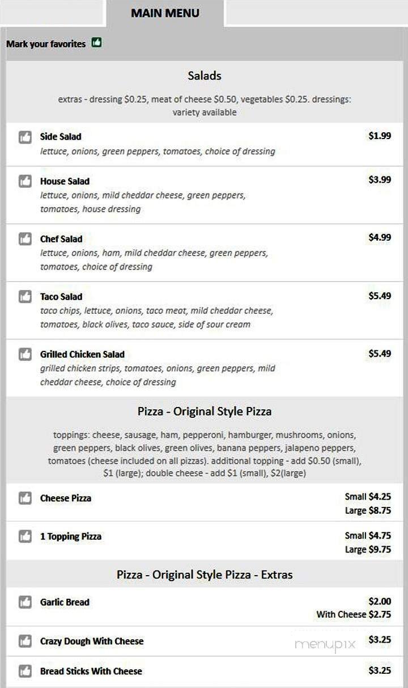The height and width of the screenshot is (688, 408).
Task: Click the thumbs-up icon beside House Salad
Action: click(24, 181)
